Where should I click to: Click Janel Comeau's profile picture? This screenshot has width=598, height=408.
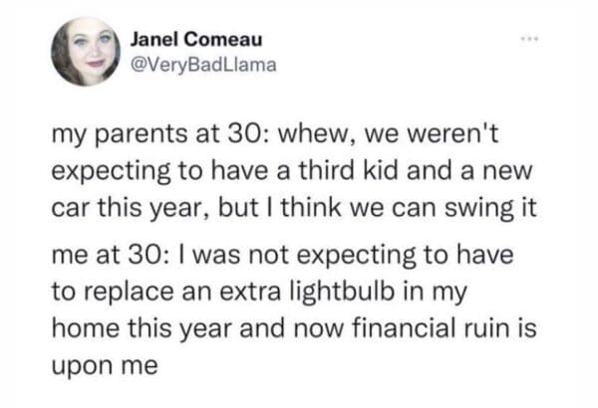[x=85, y=51]
